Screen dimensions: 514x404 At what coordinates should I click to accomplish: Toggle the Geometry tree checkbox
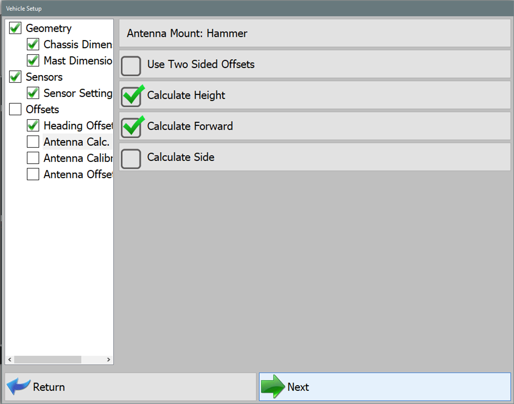15,28
